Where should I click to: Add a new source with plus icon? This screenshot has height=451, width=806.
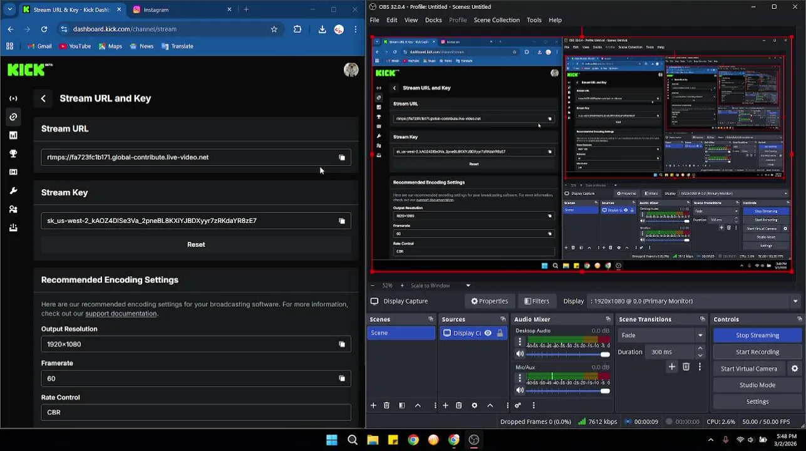445,405
